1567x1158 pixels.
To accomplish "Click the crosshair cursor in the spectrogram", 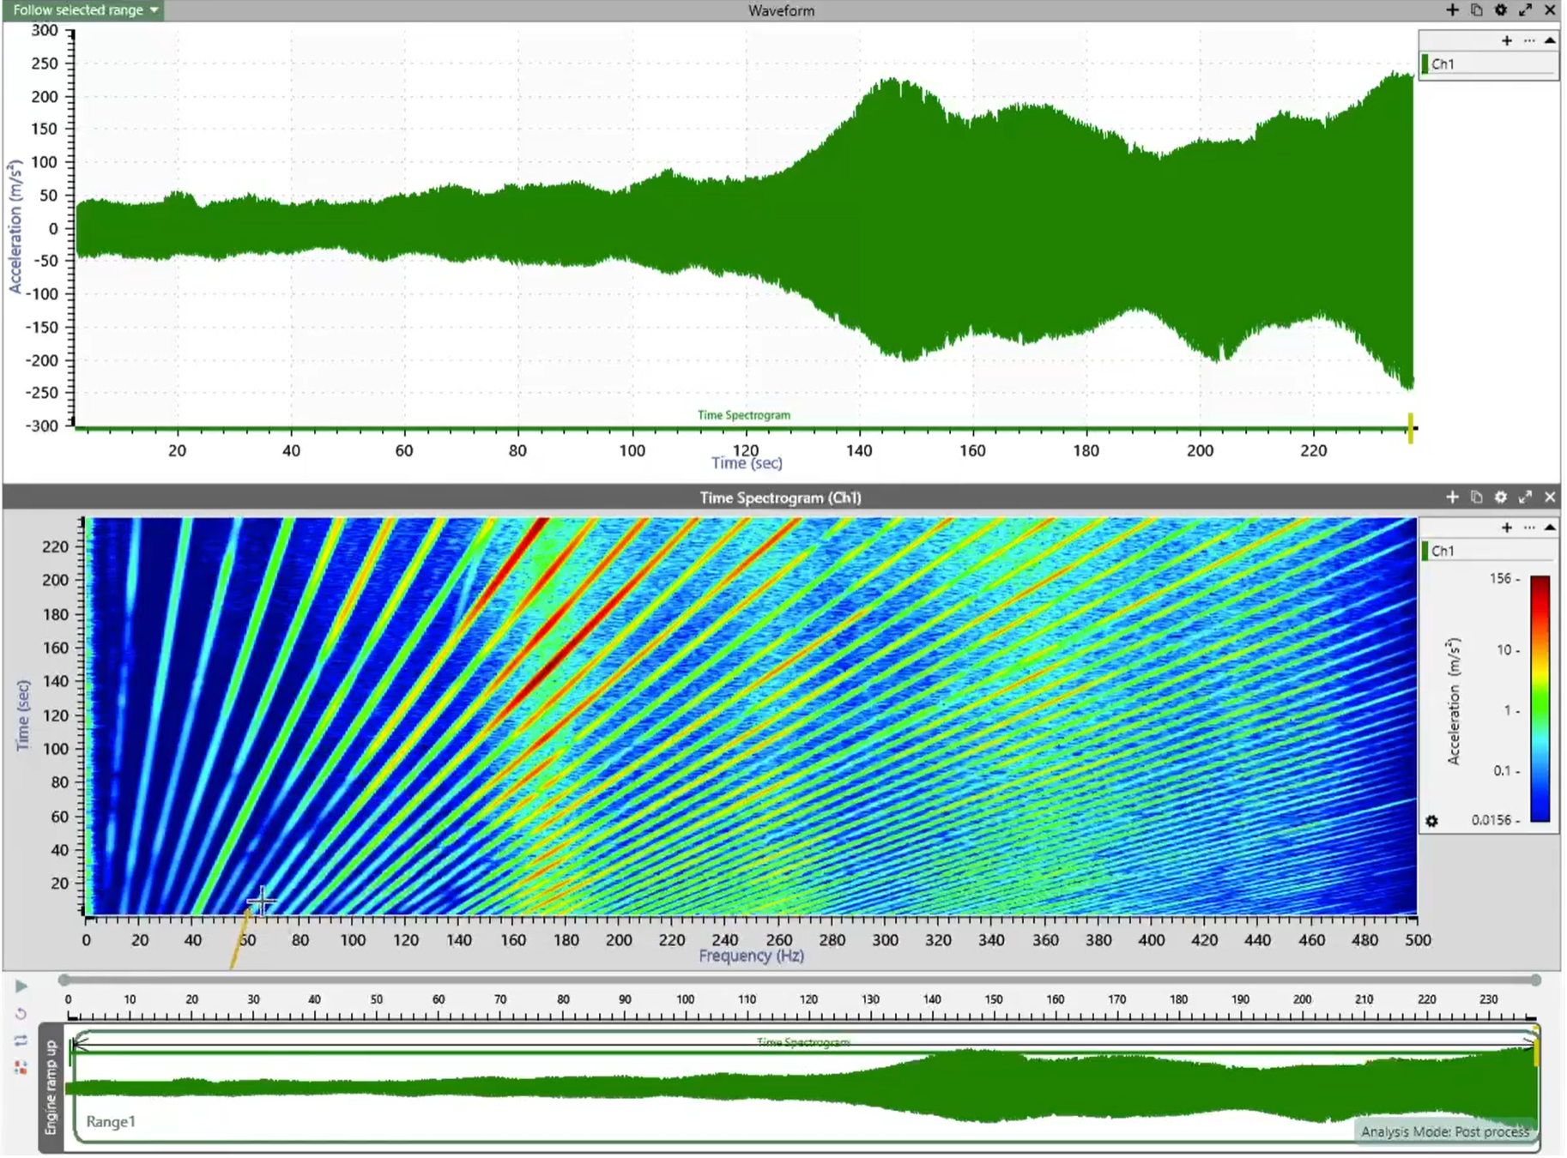I will 262,902.
